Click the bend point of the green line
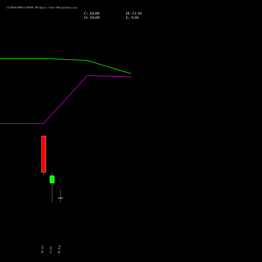This screenshot has height=262, width=262. coord(87,60)
